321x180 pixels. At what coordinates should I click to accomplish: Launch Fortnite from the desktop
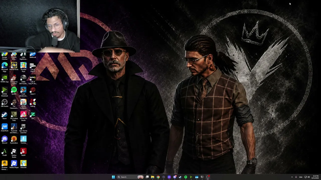click(x=23, y=140)
